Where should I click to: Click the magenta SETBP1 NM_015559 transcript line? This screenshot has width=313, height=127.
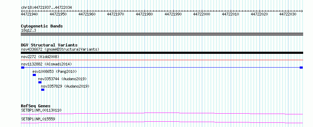click(162, 122)
